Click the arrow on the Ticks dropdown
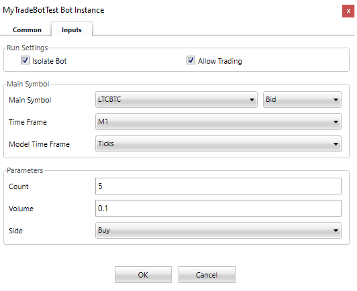Image resolution: width=357 pixels, height=291 pixels. tap(336, 144)
